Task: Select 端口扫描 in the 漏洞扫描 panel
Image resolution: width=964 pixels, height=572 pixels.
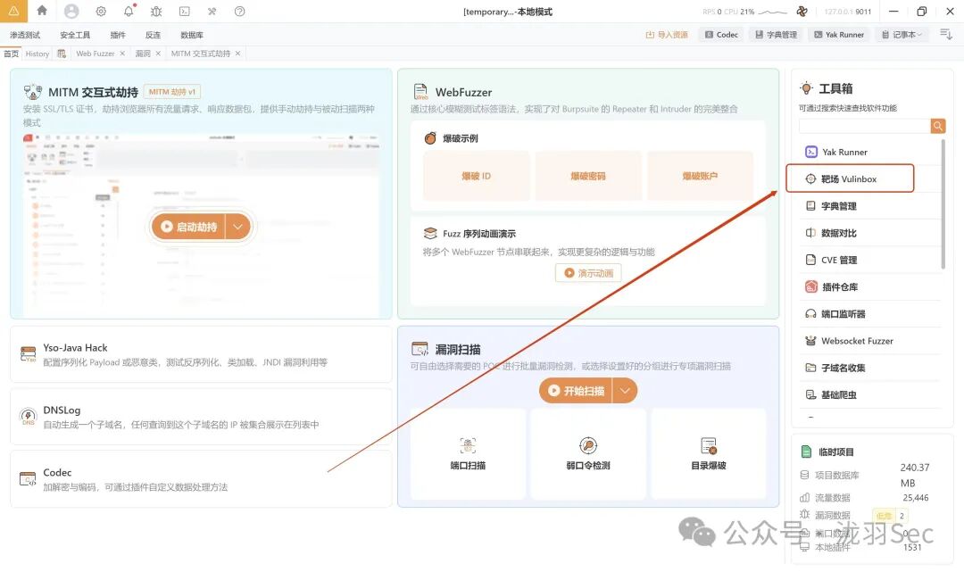Action: [467, 452]
